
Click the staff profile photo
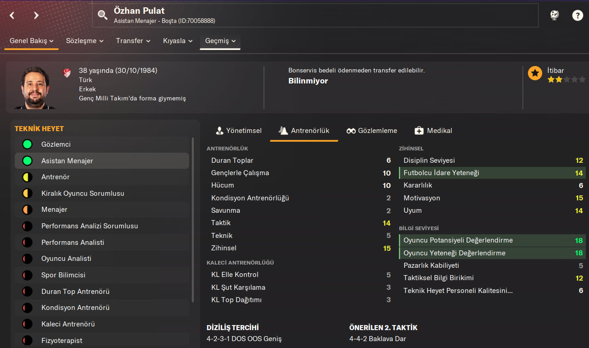(x=35, y=88)
